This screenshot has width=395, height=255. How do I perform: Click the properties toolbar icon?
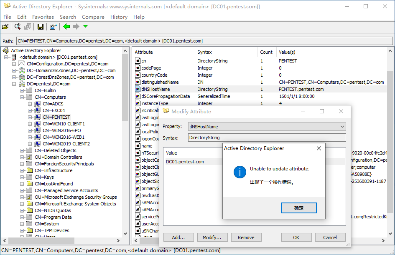[x=53, y=26]
